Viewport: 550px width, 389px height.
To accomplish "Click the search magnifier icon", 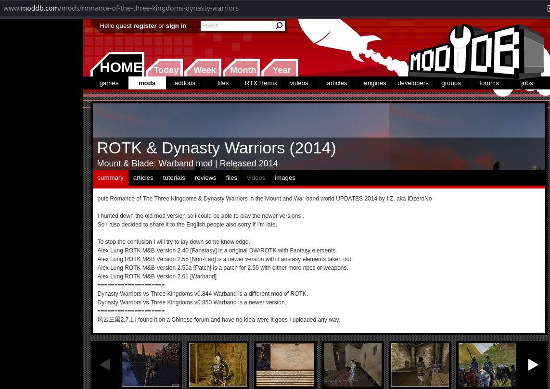I will [x=279, y=25].
